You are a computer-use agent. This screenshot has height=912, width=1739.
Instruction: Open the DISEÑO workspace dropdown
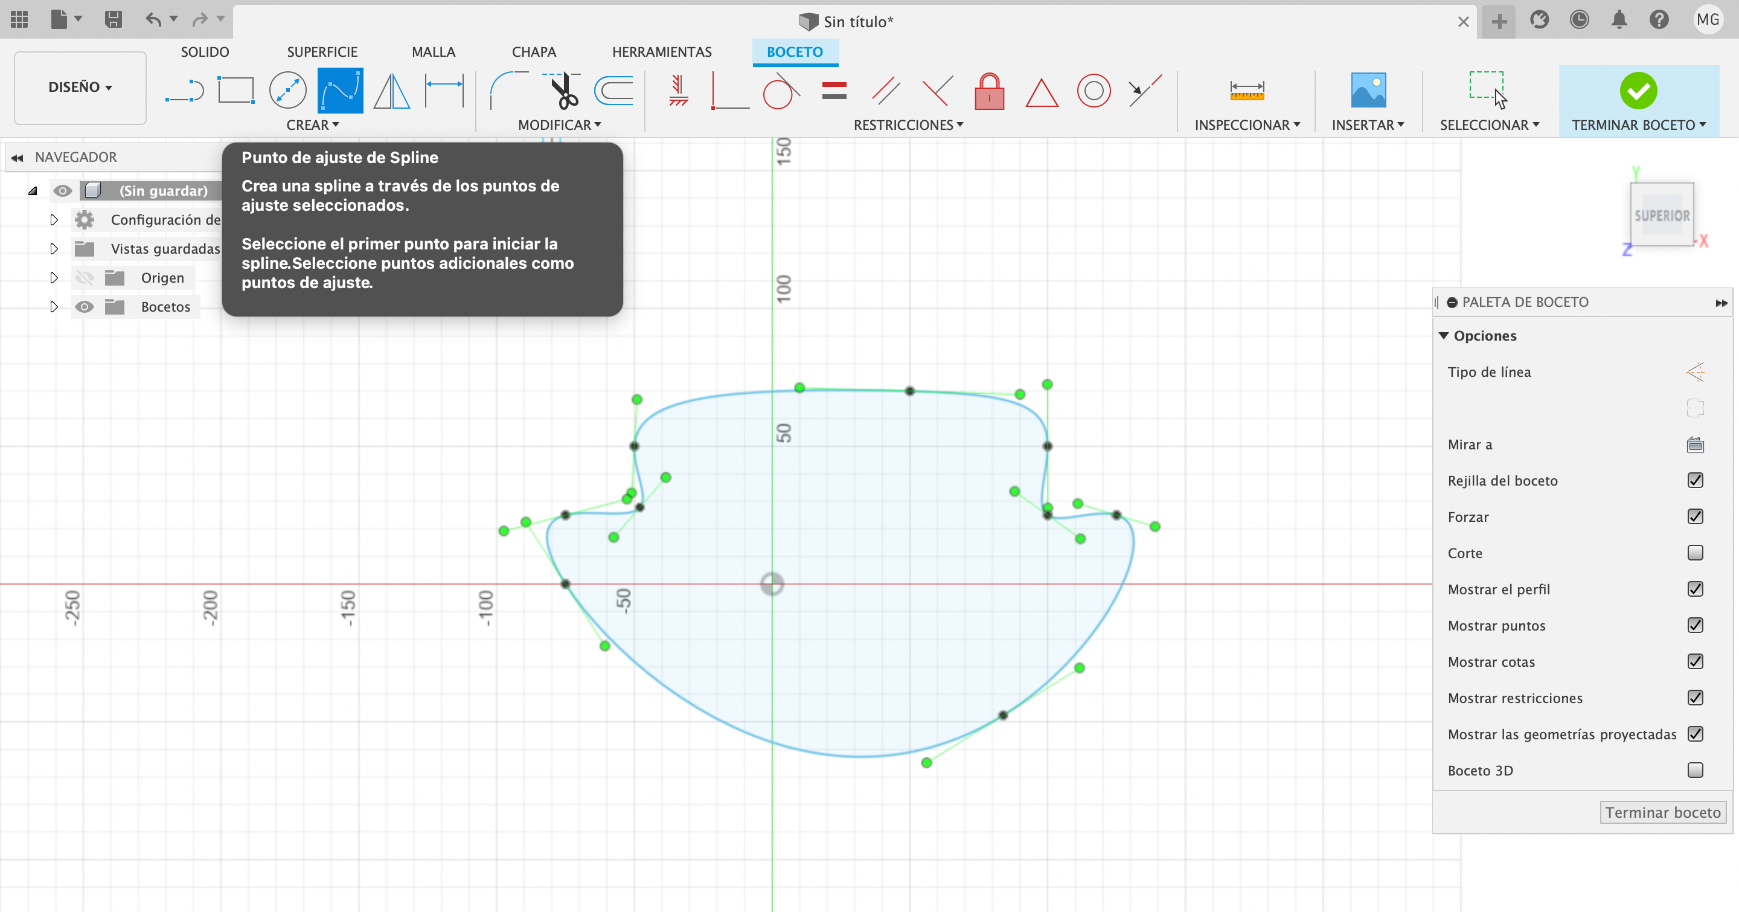(x=80, y=87)
